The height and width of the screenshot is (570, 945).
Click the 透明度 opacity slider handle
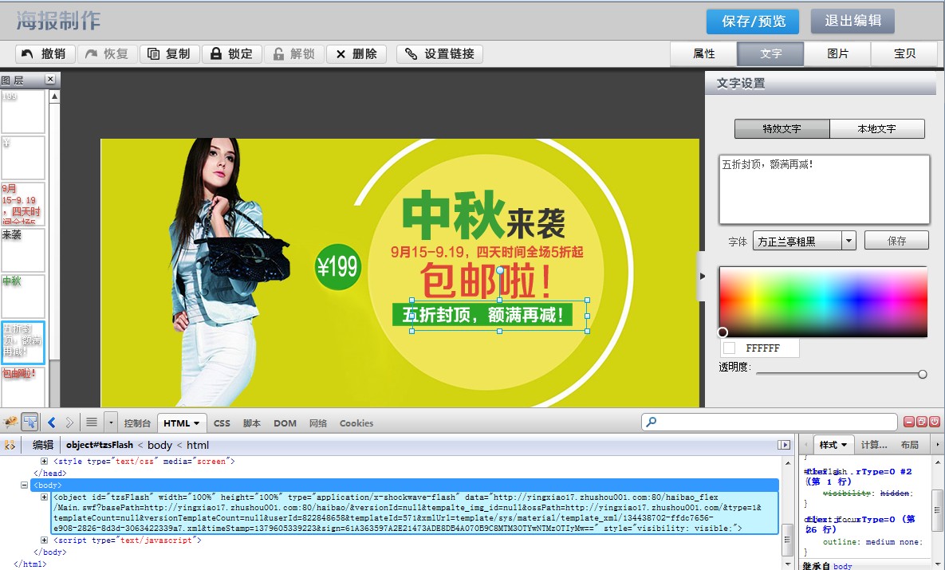[x=922, y=374]
